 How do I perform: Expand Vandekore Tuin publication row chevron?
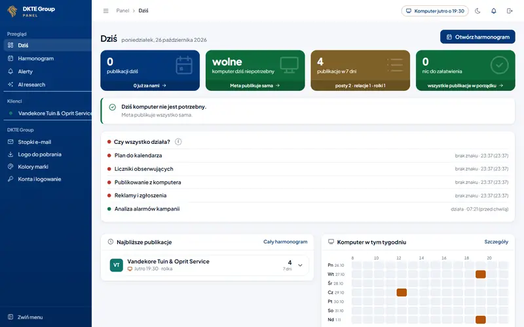click(300, 266)
